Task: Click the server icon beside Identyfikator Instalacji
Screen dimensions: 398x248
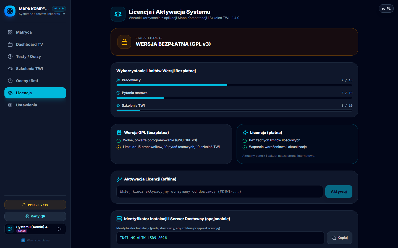Action: 119,219
